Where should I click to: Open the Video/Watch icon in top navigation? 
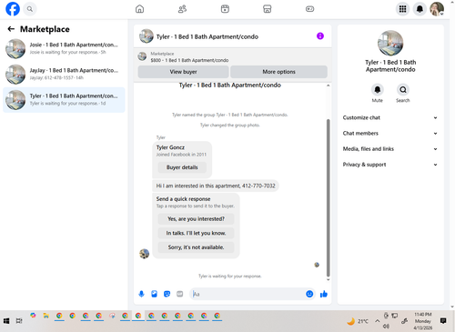click(x=225, y=9)
